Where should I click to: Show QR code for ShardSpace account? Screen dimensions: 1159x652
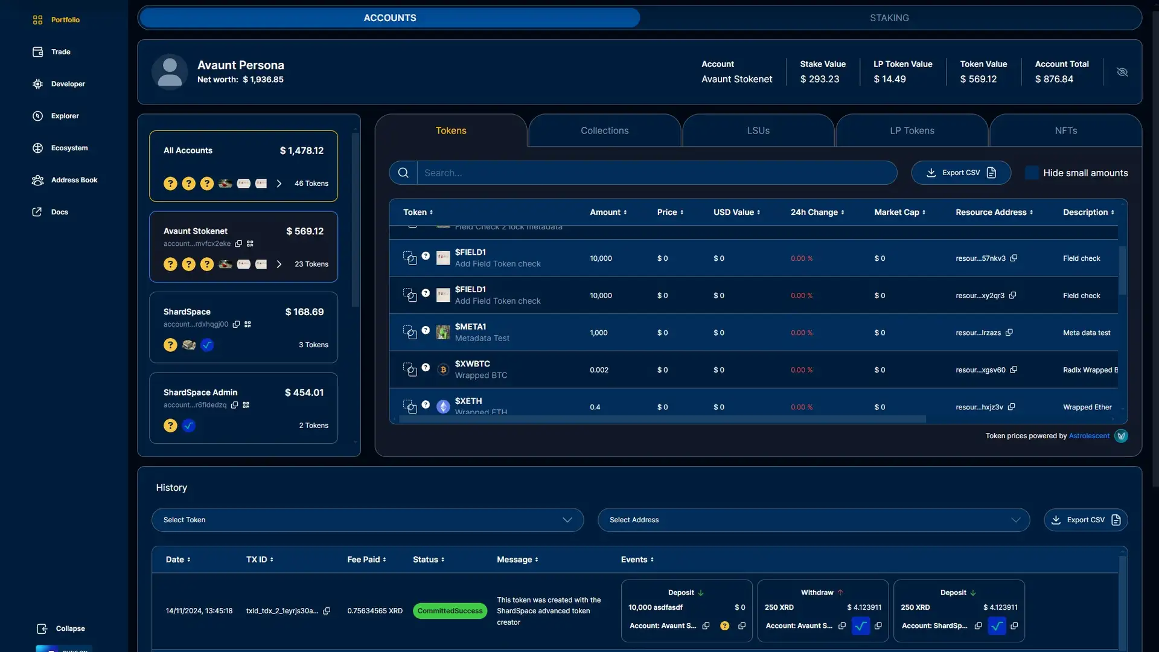pos(247,325)
